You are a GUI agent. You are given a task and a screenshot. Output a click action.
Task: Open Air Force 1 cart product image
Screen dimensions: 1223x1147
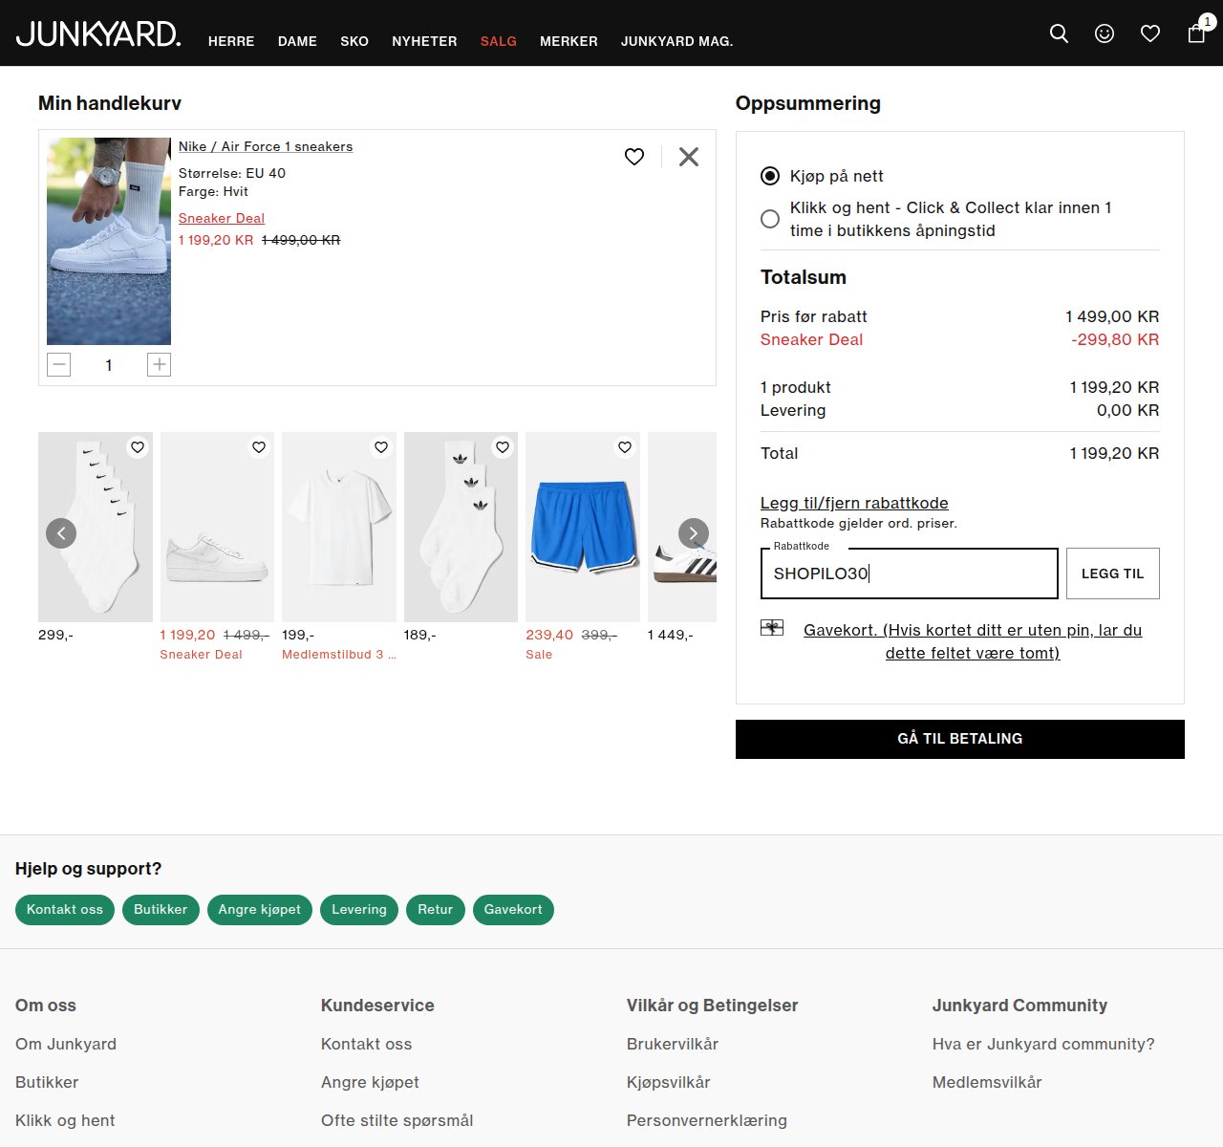[x=109, y=241]
